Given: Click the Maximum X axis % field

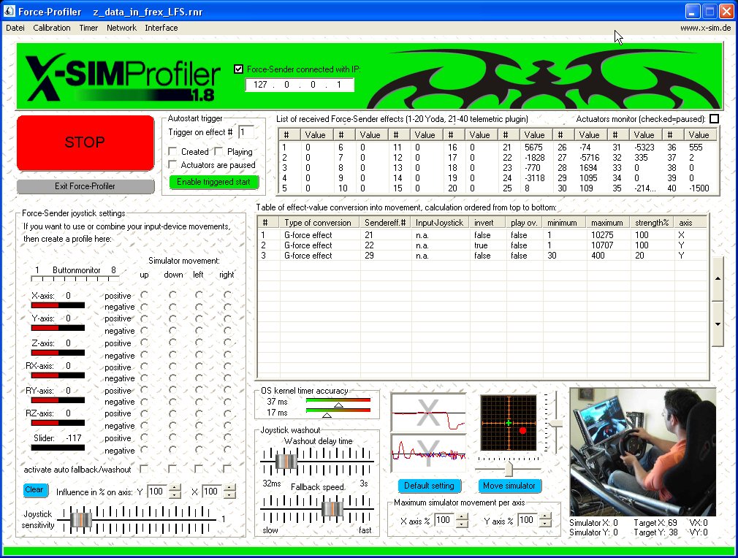Looking at the screenshot, I should (445, 520).
